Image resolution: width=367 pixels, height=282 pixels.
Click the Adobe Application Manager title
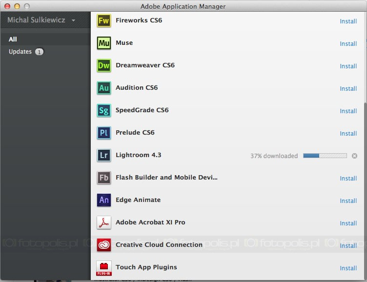(x=183, y=6)
